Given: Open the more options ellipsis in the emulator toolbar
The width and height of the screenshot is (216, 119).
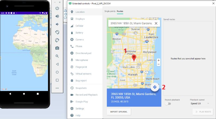Looking at the screenshot, I should [x=57, y=88].
